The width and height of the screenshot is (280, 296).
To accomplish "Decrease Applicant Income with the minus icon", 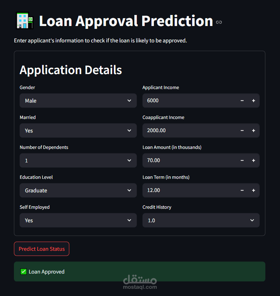I will click(242, 100).
